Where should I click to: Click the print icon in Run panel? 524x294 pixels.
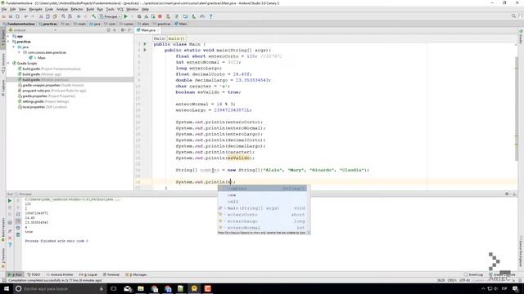click(18, 228)
